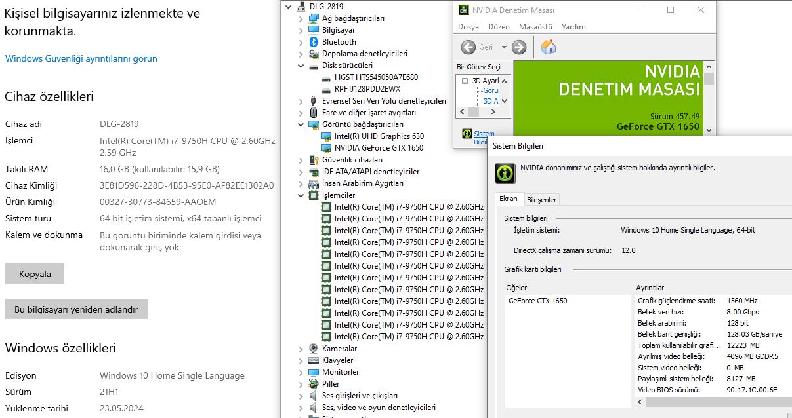Click the Video BIOS version 90.17.1C.00.6F

pos(752,390)
